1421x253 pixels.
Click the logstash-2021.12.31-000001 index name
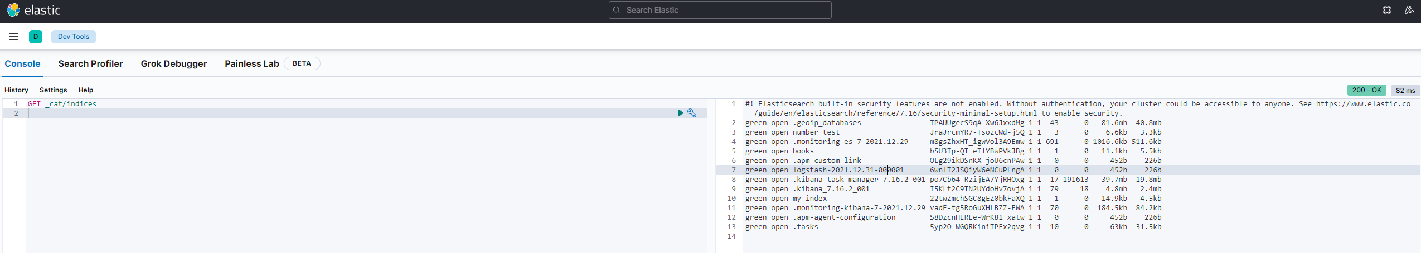tap(848, 170)
